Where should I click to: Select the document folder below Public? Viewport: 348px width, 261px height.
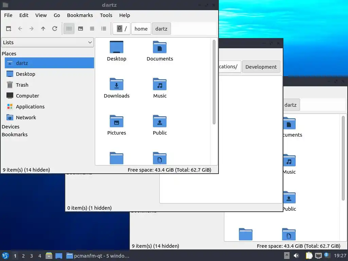160,158
